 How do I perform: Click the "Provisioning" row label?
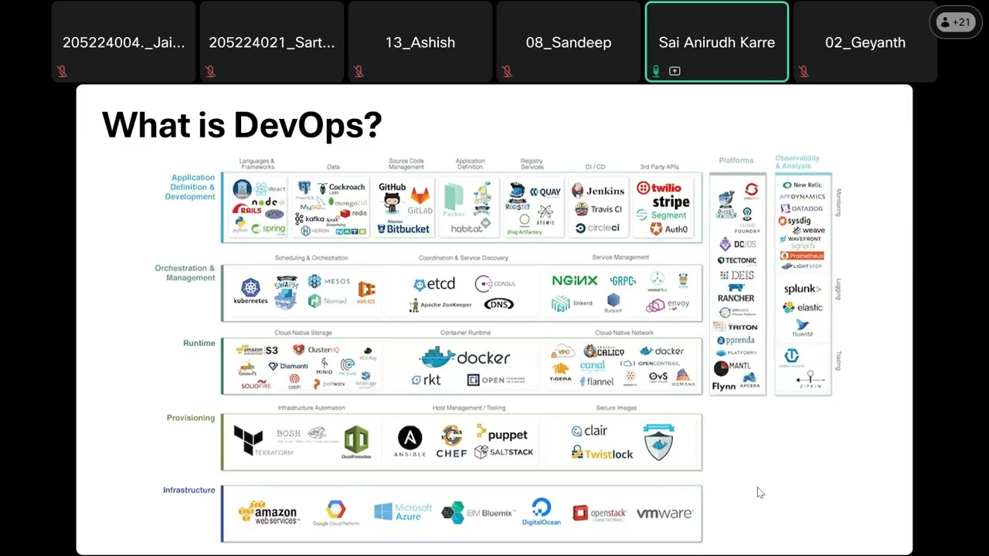click(x=191, y=418)
